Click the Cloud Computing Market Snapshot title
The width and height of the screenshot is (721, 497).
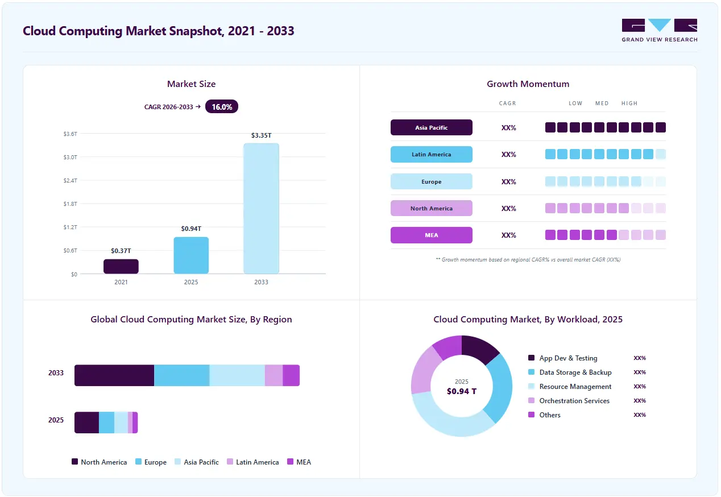click(x=159, y=31)
